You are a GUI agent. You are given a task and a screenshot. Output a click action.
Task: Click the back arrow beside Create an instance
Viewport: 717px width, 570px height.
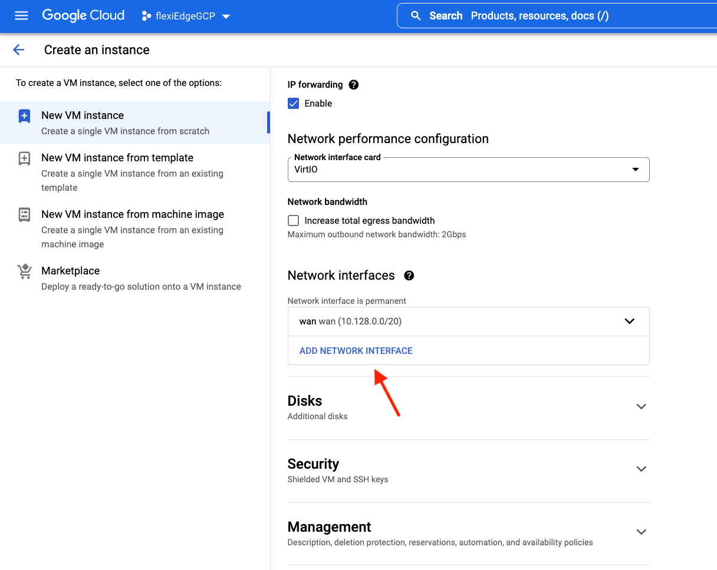pyautogui.click(x=19, y=50)
